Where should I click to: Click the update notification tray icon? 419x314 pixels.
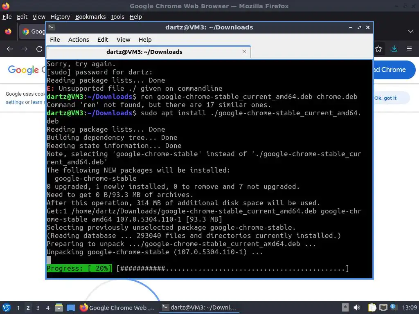pyautogui.click(x=394, y=307)
